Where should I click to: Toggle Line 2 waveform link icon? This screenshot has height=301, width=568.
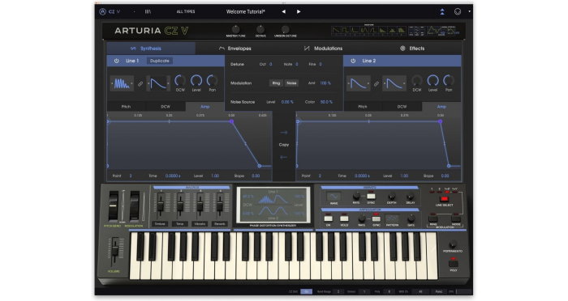click(377, 84)
